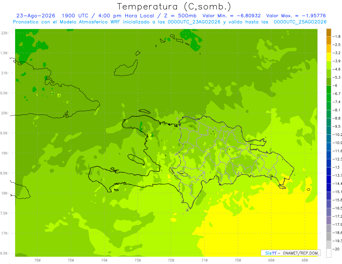Pick the green swatch between -4.6 and -5.3
The height and width of the screenshot is (264, 342).
coord(329,73)
